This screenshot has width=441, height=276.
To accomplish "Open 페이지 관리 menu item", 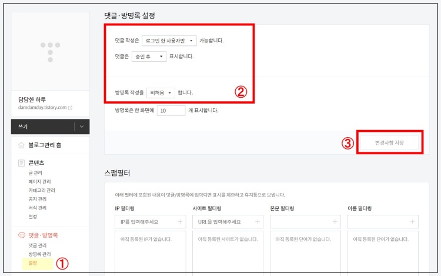I will click(x=39, y=182).
